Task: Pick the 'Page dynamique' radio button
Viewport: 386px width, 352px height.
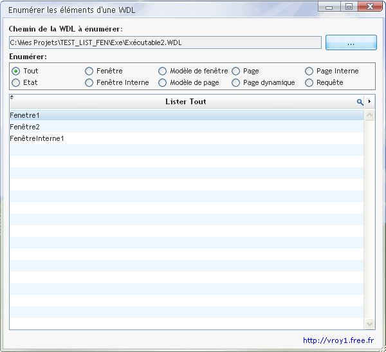Action: tap(236, 82)
